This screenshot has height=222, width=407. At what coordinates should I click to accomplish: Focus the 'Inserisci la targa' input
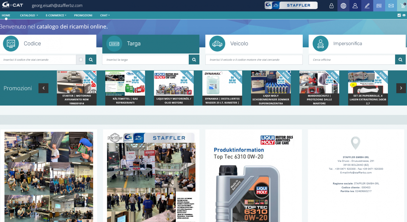pos(146,60)
